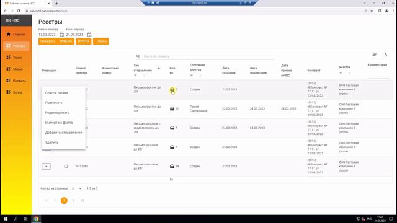This screenshot has width=397, height=223.
Task: Go to the next page in pagination
Action: pyautogui.click(x=73, y=201)
